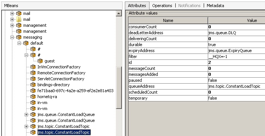The image size is (265, 136).
Task: Select the temporary attribute name
Action: click(x=138, y=98)
